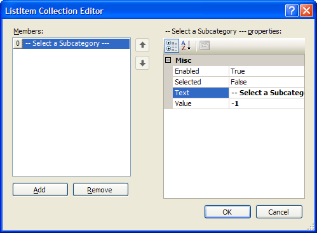
Task: Remove the selected member
Action: (x=100, y=190)
